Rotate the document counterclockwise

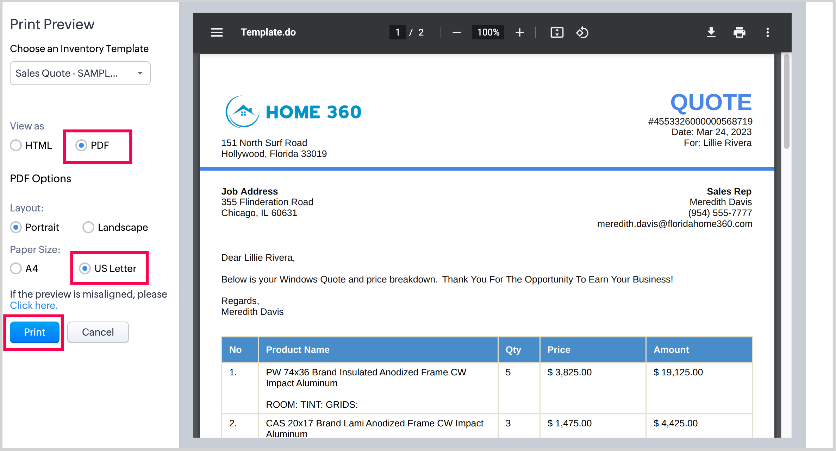coord(582,32)
